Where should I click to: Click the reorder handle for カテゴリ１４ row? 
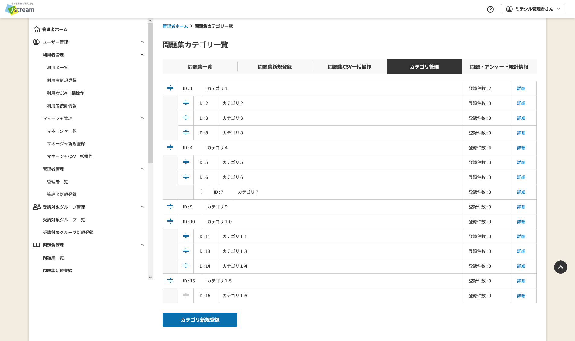(x=186, y=266)
